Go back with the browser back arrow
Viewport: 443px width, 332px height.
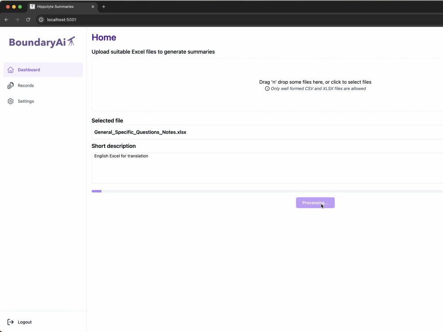7,19
